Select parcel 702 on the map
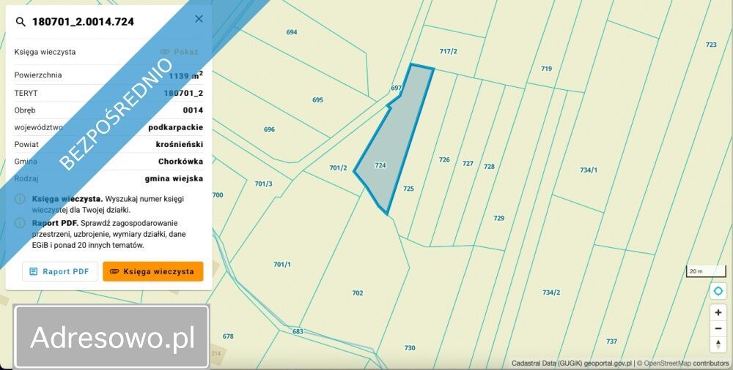This screenshot has height=370, width=733. coord(357,293)
